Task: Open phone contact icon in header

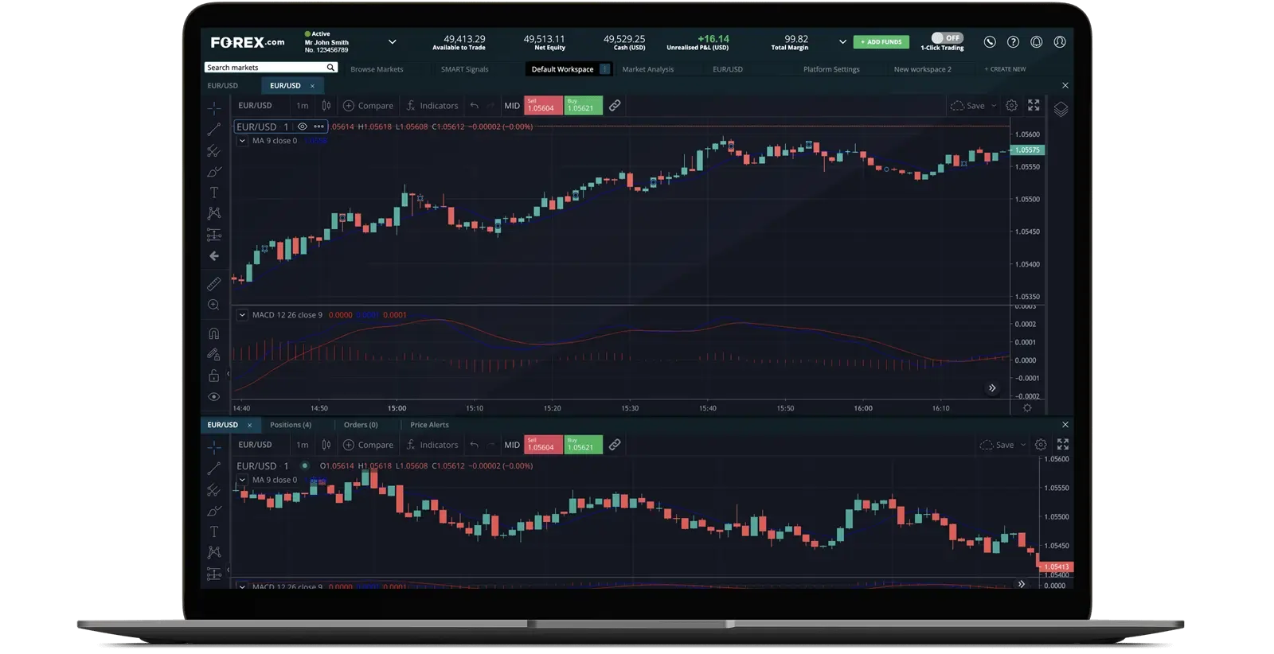Action: (990, 41)
